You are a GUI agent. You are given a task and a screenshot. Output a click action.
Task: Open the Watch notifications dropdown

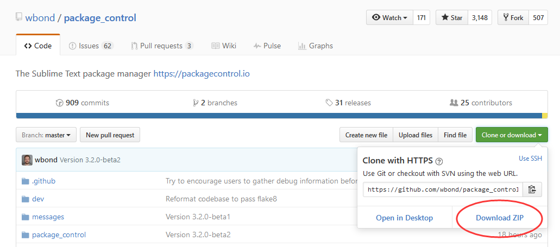389,17
